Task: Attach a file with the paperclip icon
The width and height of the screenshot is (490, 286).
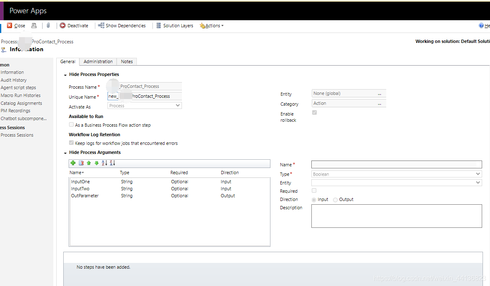Action: click(48, 25)
